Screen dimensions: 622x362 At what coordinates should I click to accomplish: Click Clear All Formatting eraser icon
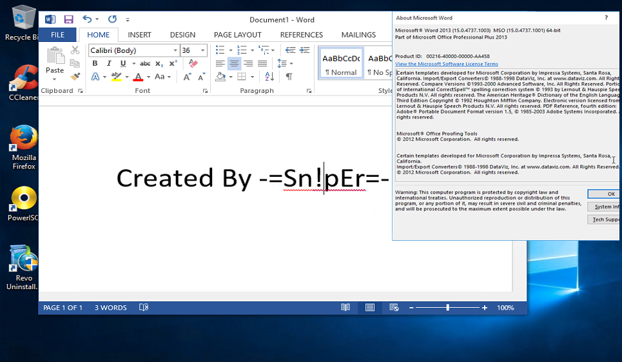(x=193, y=63)
